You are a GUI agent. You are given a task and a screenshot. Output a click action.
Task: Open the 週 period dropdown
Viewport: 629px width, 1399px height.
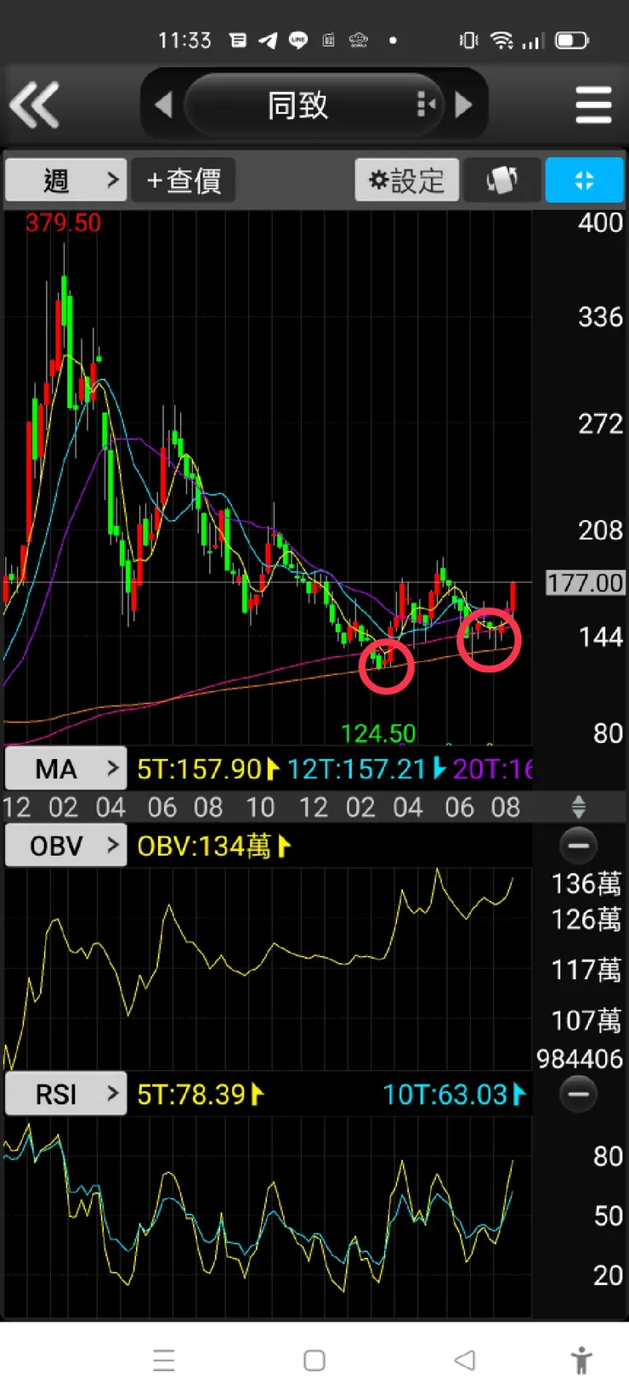(x=66, y=180)
